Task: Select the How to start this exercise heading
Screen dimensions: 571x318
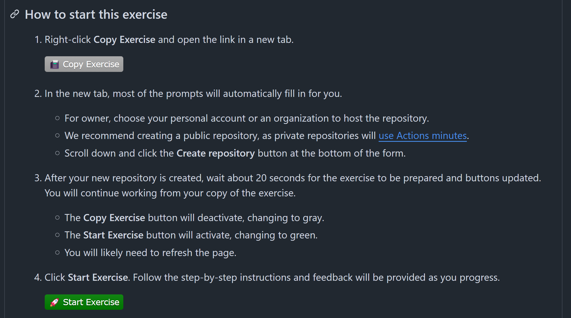Action: click(96, 14)
